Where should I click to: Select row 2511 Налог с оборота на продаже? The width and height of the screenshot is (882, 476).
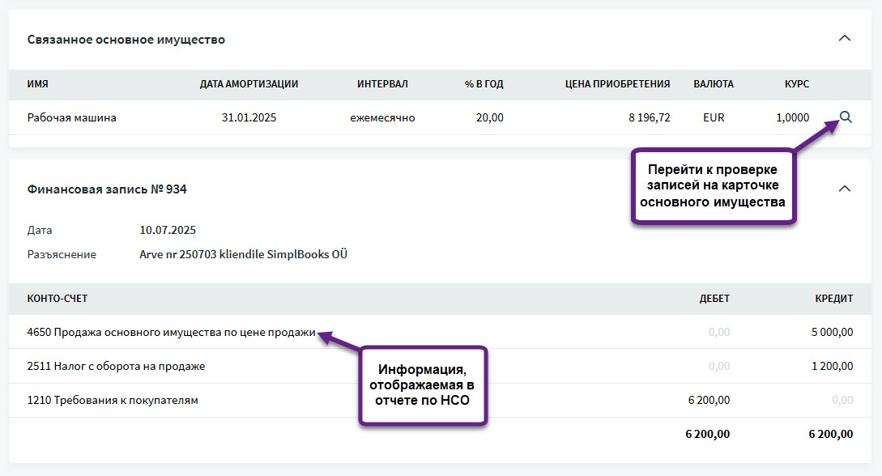coord(116,366)
